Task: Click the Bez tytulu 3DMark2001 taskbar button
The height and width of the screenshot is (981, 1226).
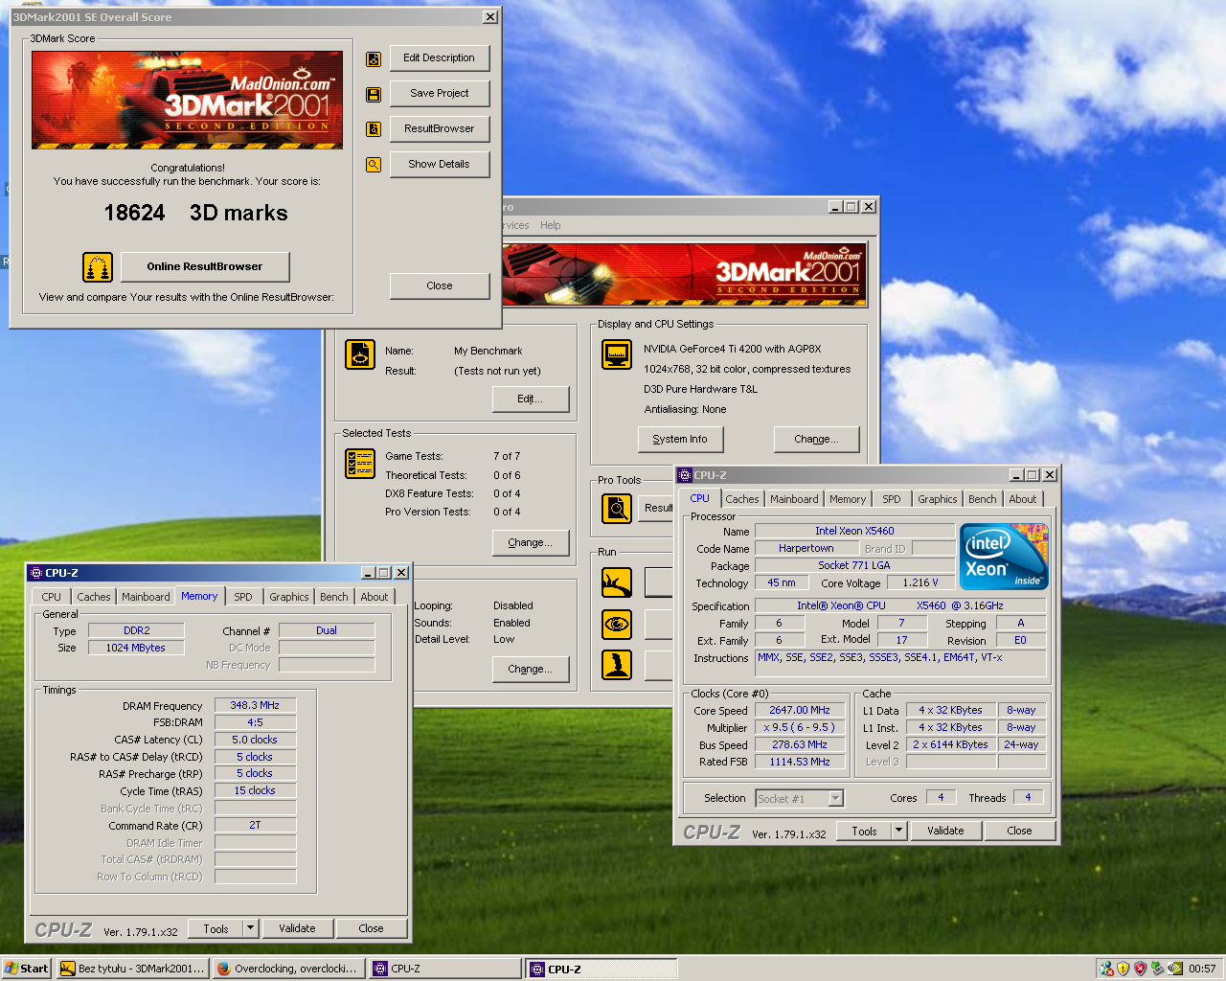Action: point(133,969)
